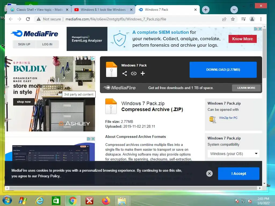Open File Explorer folder in taskbar

[x=122, y=201]
